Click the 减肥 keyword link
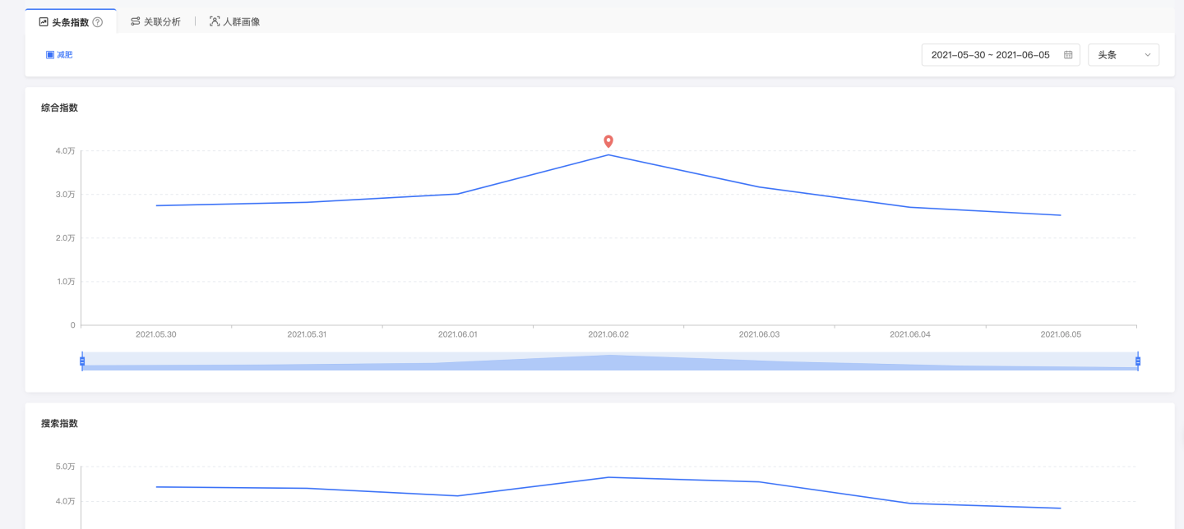Screen dimensions: 1184x529 65,55
